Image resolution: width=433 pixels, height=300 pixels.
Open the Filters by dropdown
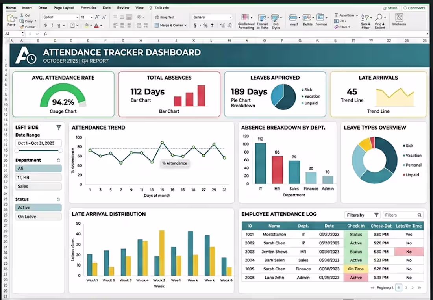click(362, 215)
